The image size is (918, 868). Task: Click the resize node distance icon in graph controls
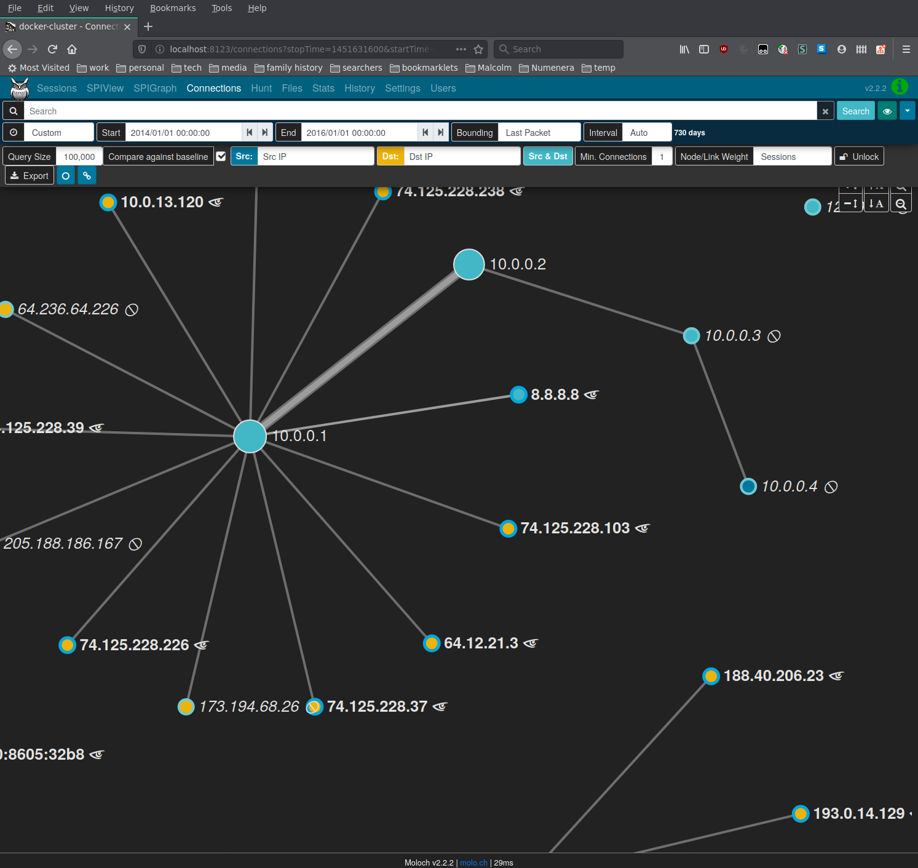coord(850,204)
